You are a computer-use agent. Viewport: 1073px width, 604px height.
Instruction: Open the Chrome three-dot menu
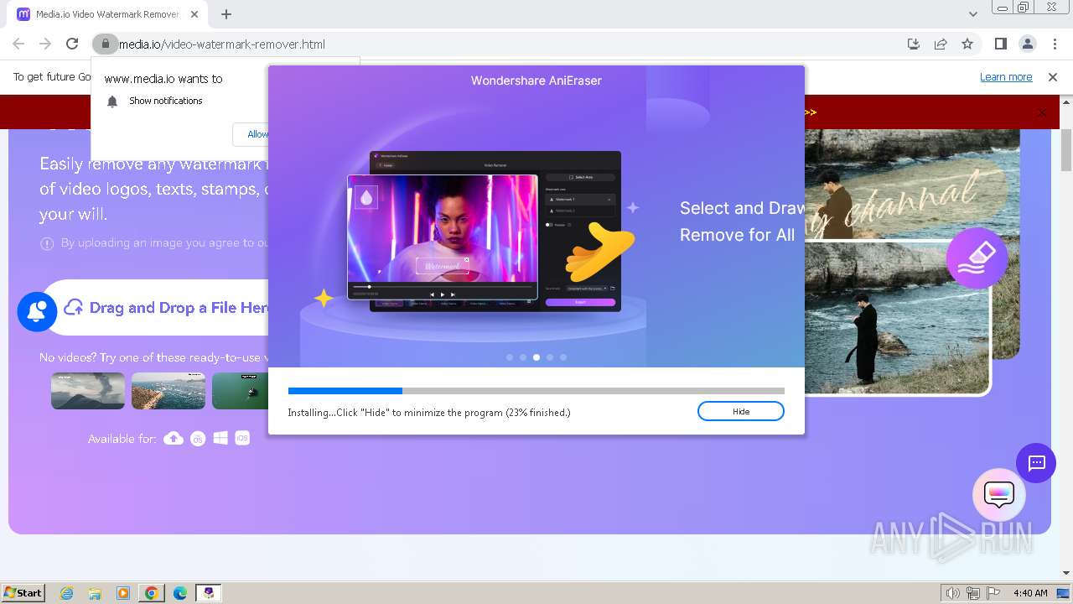(1055, 44)
